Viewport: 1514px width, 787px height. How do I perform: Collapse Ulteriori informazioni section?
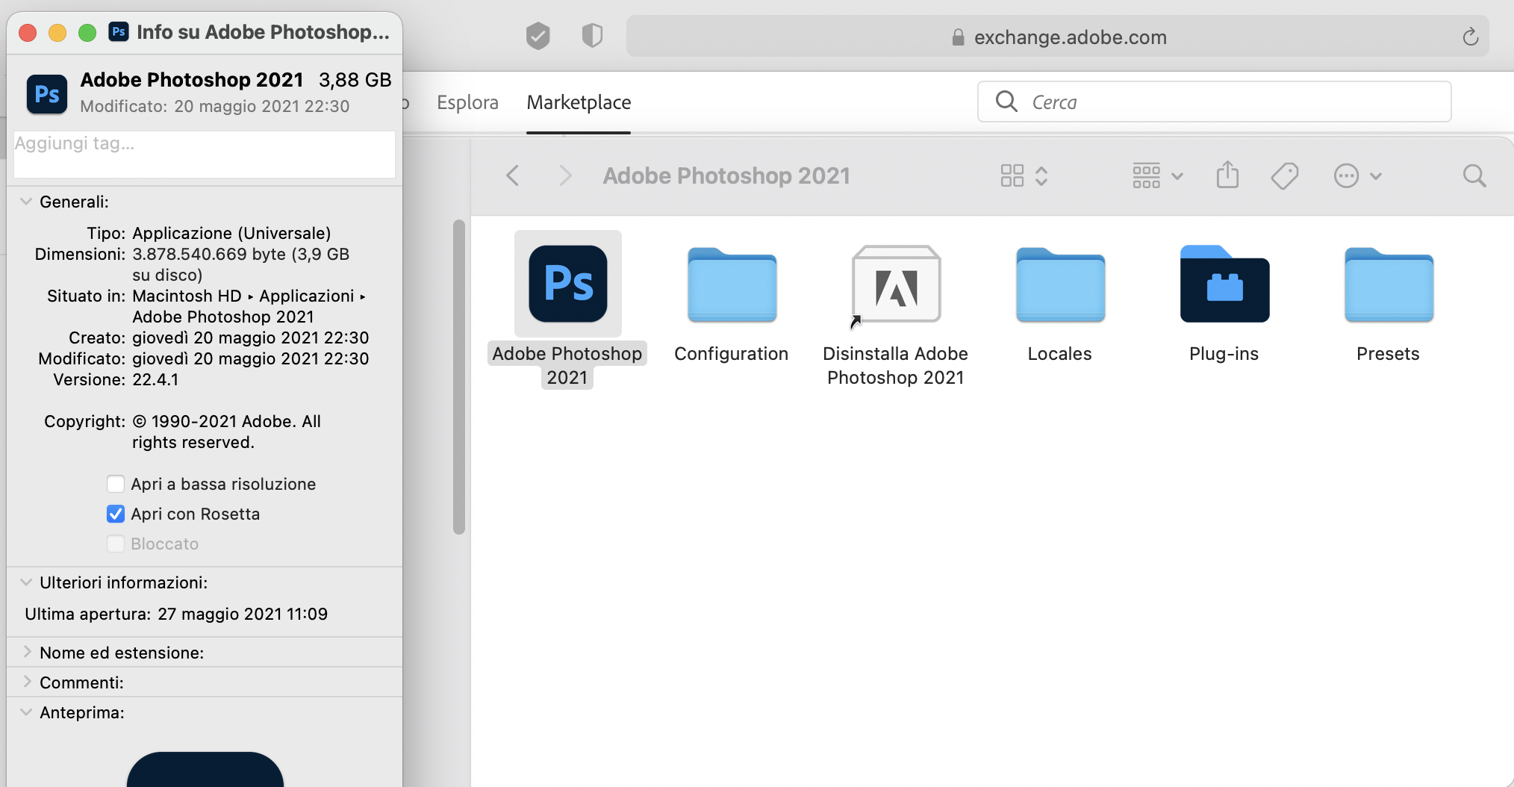point(26,582)
